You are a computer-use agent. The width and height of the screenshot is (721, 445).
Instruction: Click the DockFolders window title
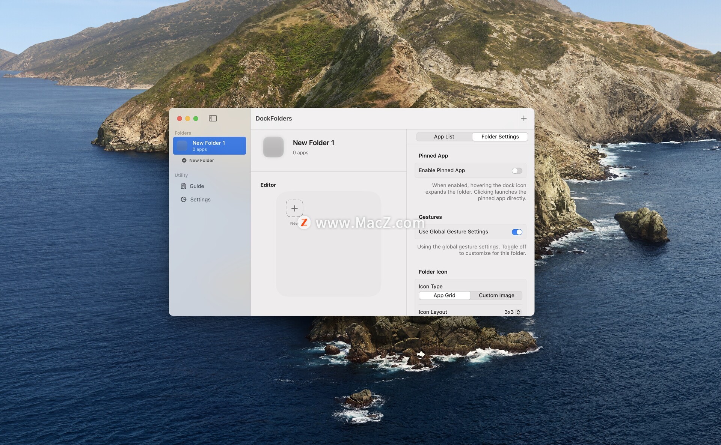(274, 118)
